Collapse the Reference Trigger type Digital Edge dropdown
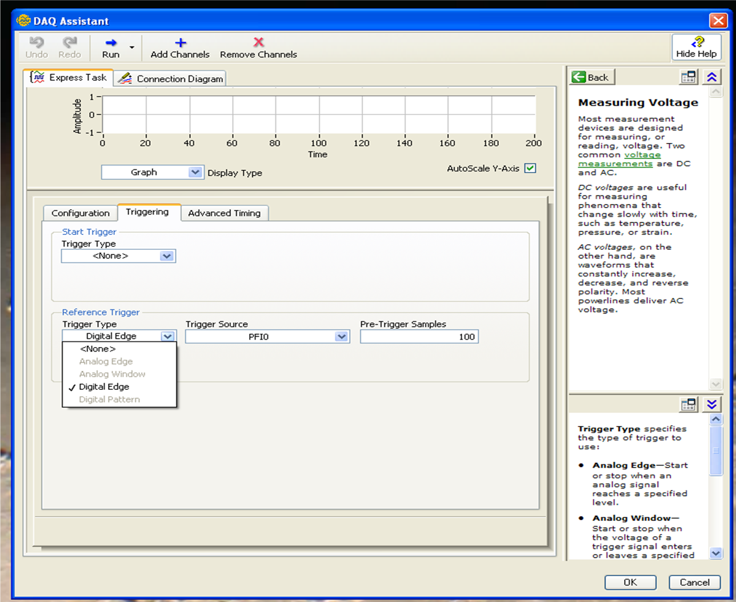This screenshot has height=602, width=736. 118,336
